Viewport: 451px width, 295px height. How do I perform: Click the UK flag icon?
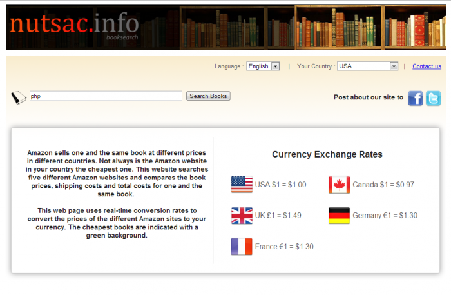[x=242, y=216]
